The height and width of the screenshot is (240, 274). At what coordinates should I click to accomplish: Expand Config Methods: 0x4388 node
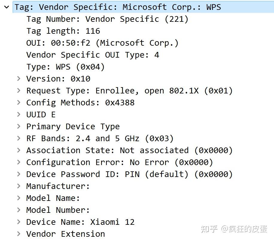[x=19, y=102]
